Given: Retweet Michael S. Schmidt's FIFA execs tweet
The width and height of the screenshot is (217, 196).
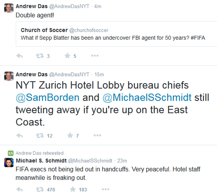Looking at the screenshot, I should coord(40,190).
